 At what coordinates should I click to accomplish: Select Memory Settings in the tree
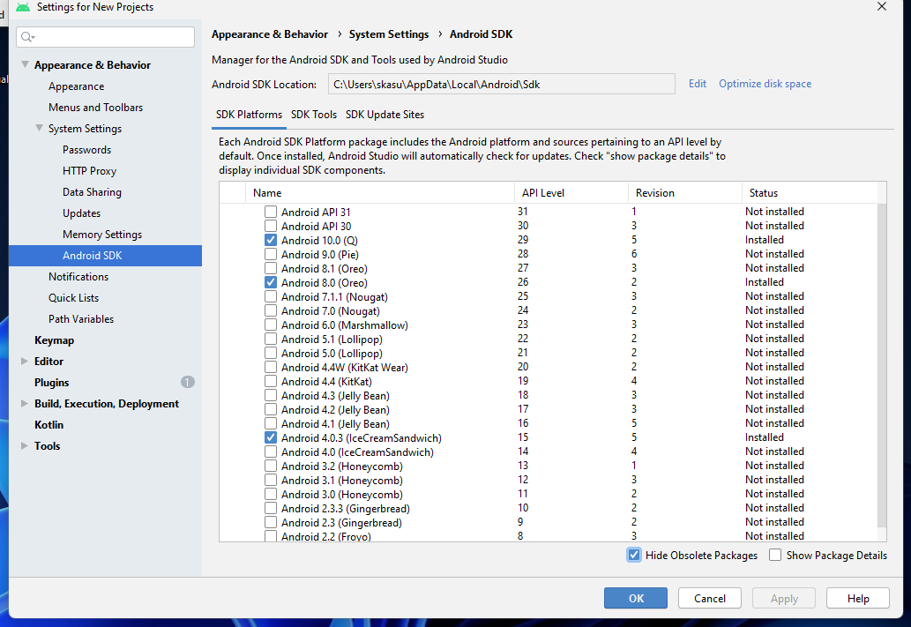pyautogui.click(x=102, y=235)
